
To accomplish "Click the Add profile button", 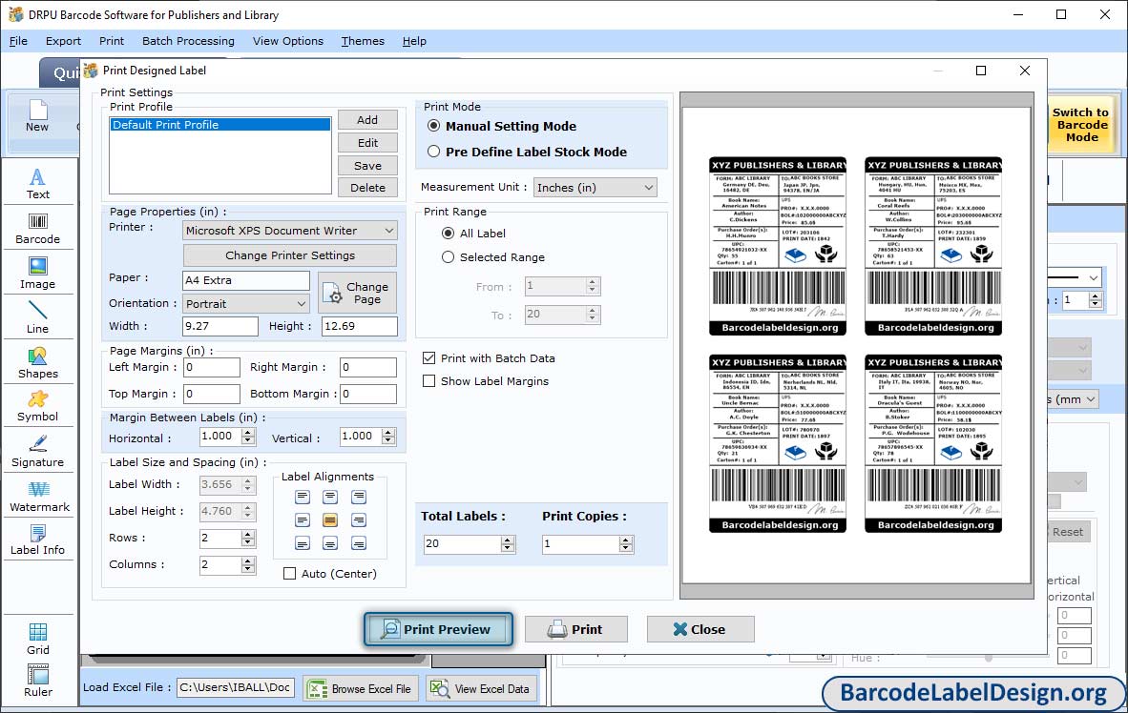I will [x=367, y=120].
